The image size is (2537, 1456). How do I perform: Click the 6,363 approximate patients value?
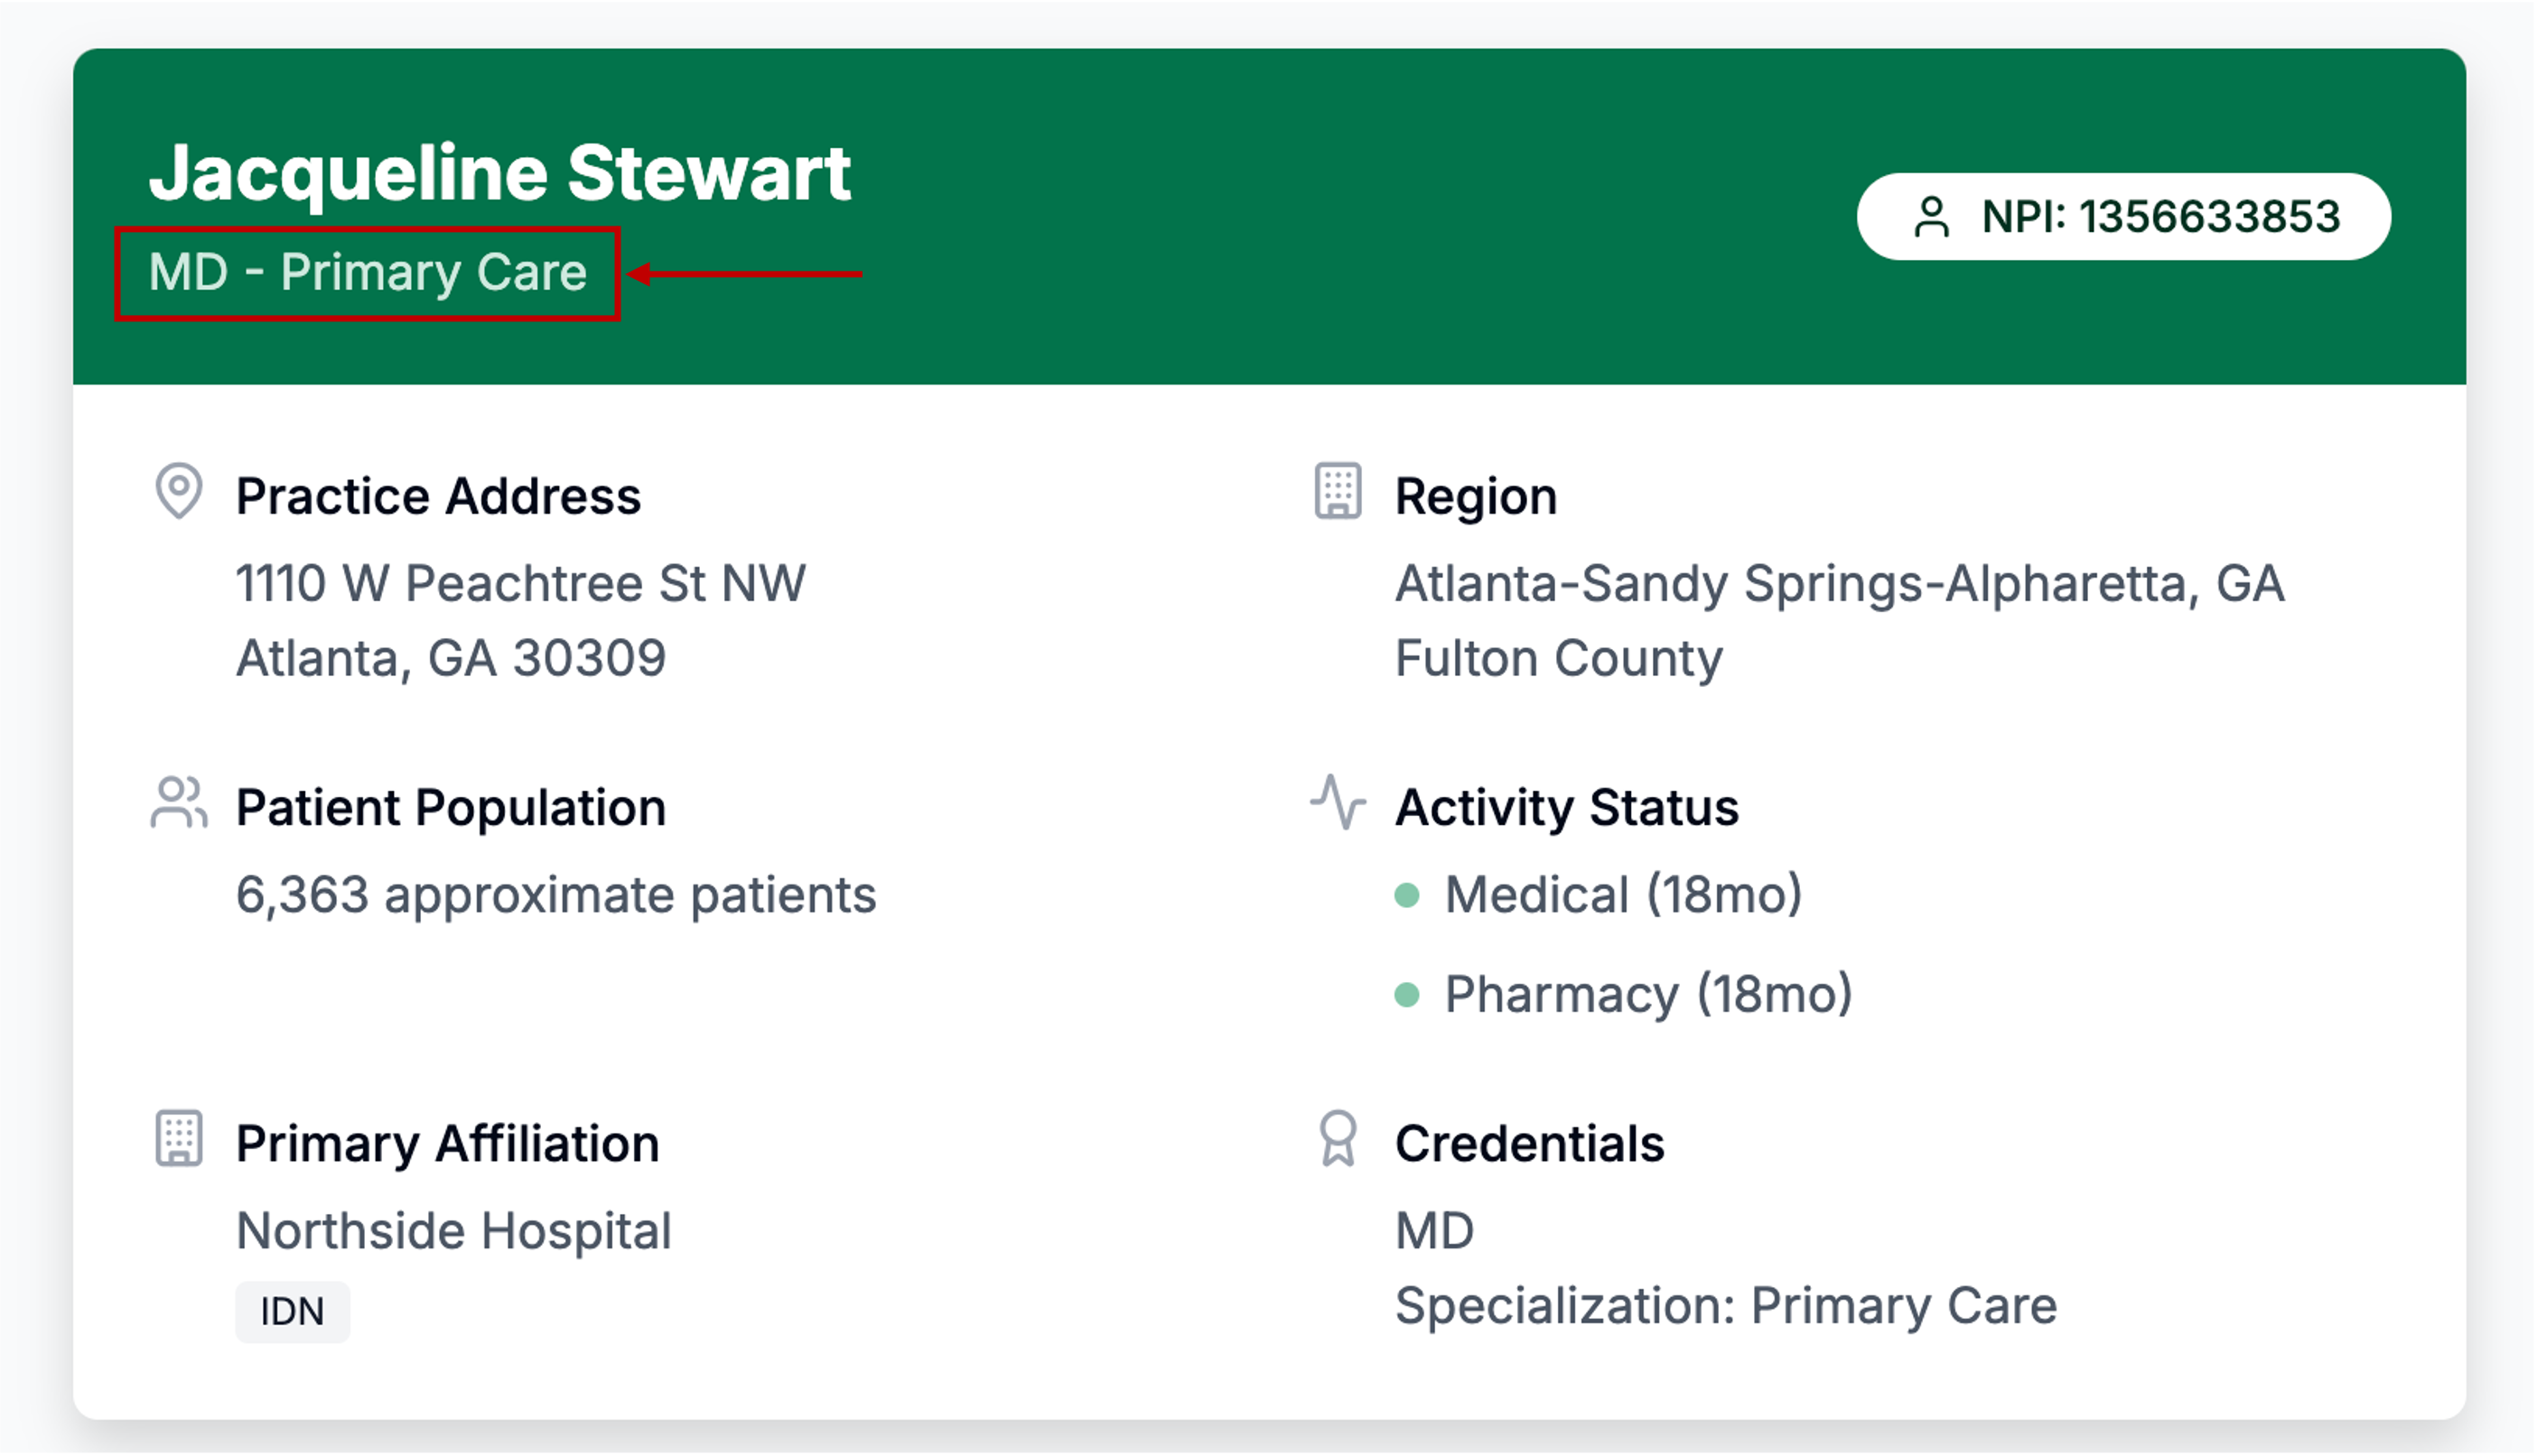(555, 895)
